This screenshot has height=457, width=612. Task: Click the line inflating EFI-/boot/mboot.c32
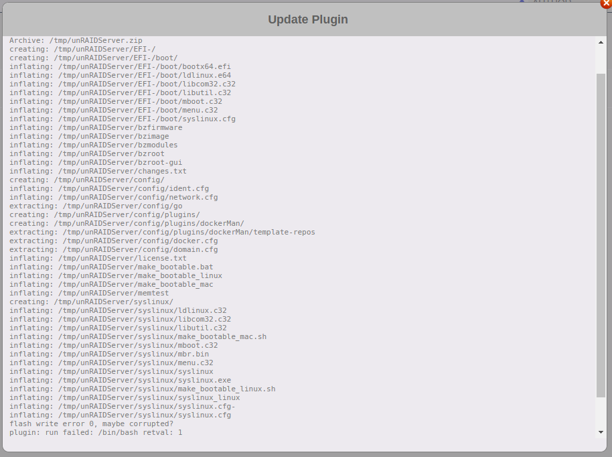(116, 101)
